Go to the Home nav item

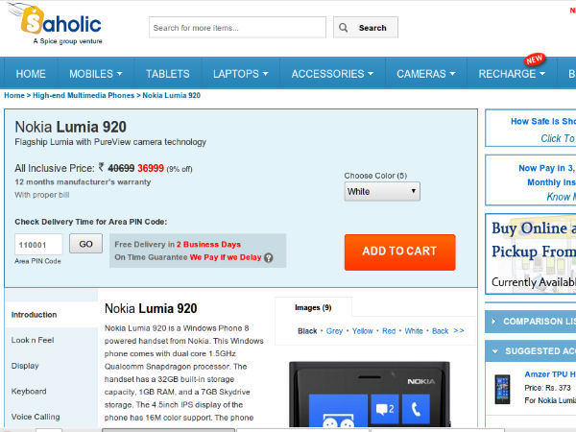[x=31, y=74]
